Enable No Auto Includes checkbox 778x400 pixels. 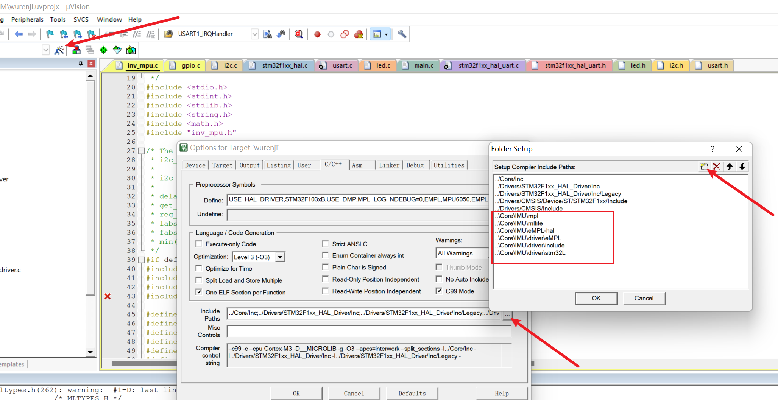point(439,279)
